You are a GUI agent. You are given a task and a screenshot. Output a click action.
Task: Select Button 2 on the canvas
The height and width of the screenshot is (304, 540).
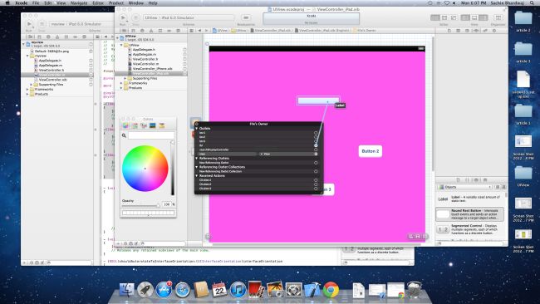click(x=371, y=151)
